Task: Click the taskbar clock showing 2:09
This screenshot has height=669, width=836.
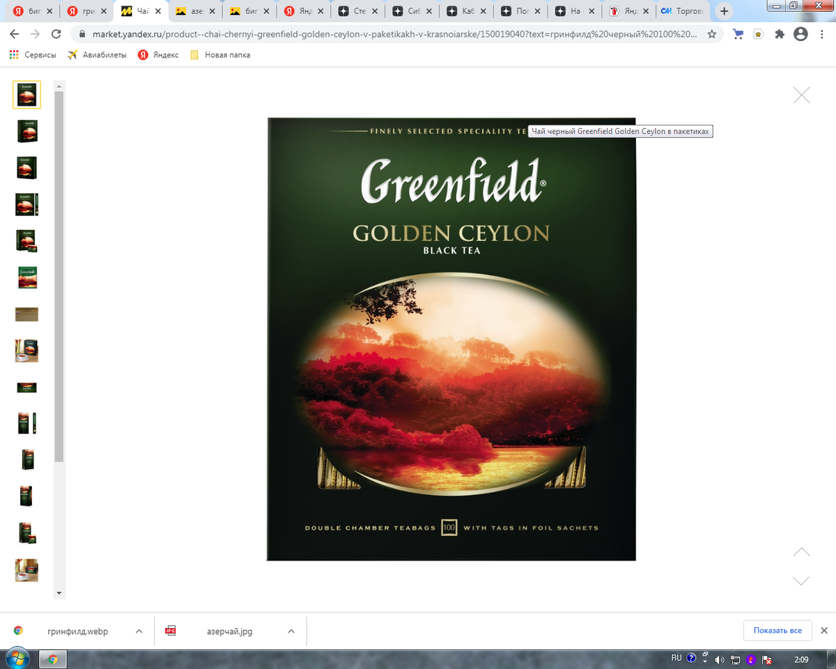Action: coord(800,659)
